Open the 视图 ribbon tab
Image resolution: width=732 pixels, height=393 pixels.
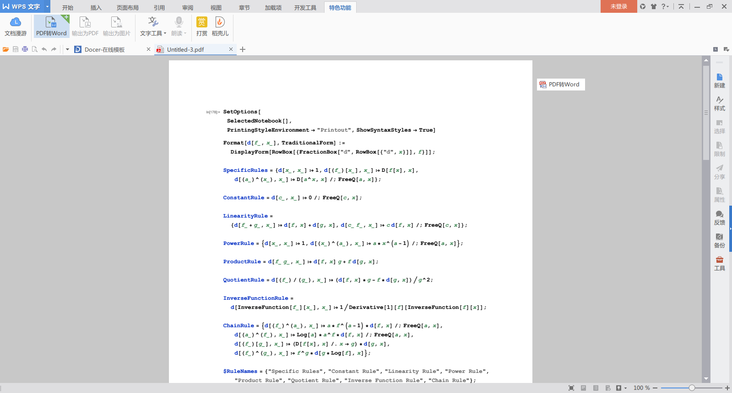(216, 7)
